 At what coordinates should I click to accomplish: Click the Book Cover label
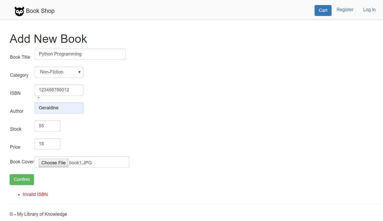click(22, 162)
